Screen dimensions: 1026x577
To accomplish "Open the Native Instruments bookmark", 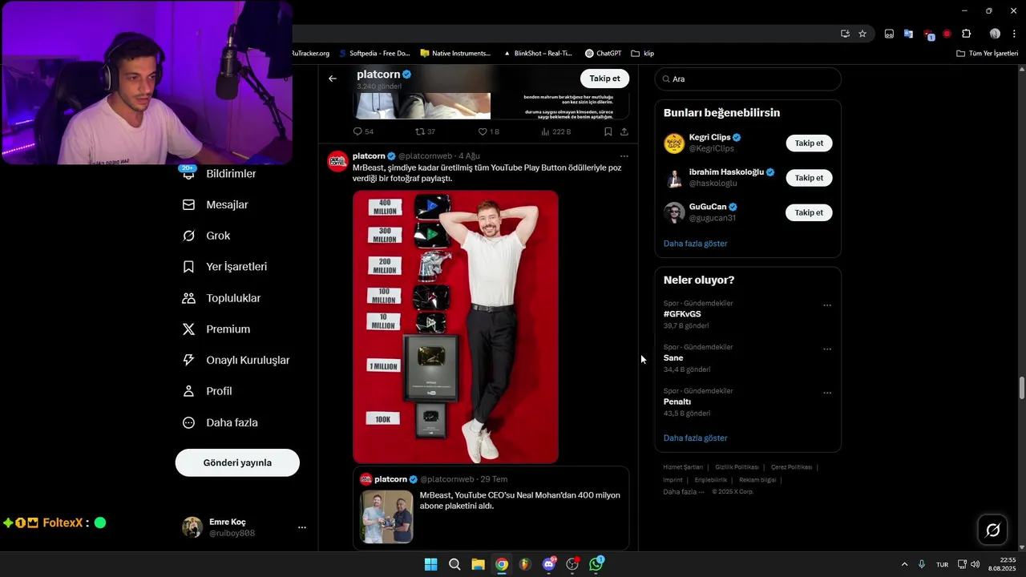I will coord(455,53).
